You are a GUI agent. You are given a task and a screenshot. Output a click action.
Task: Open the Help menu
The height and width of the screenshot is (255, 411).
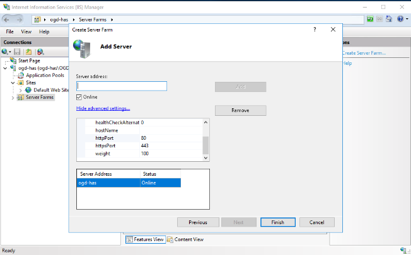[44, 31]
